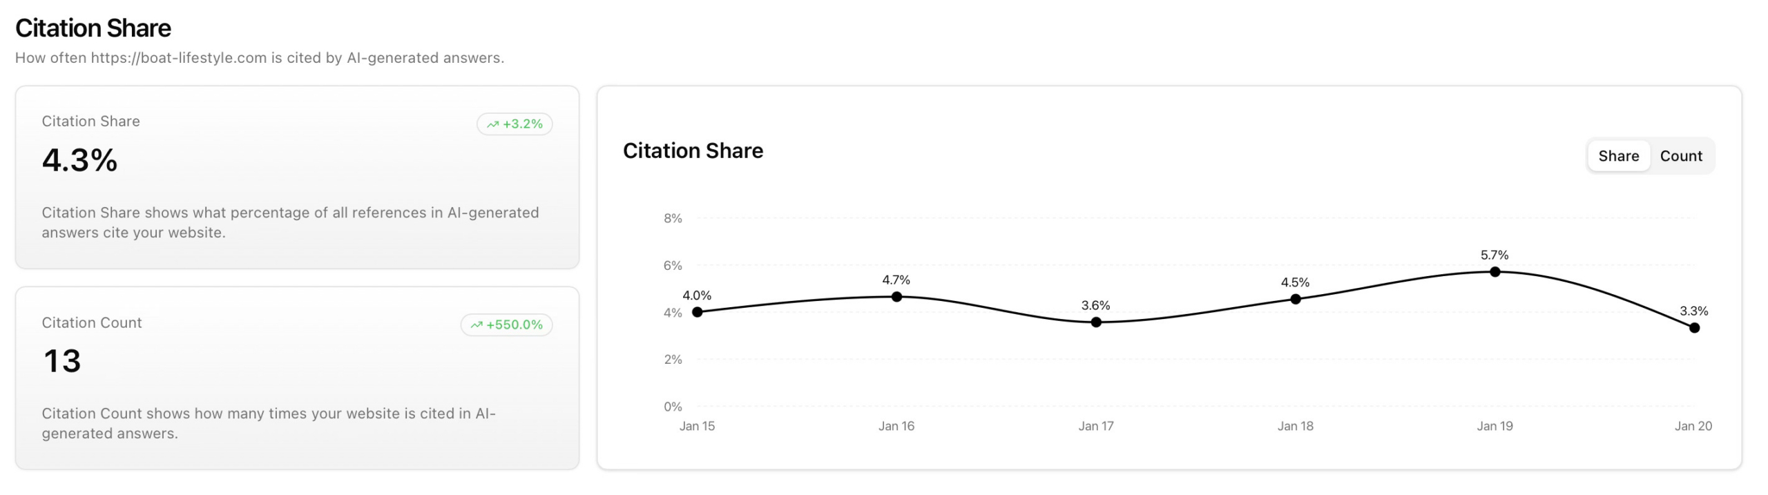Click the Jan 20 data point at 3.3%
This screenshot has height=495, width=1768.
[1693, 327]
